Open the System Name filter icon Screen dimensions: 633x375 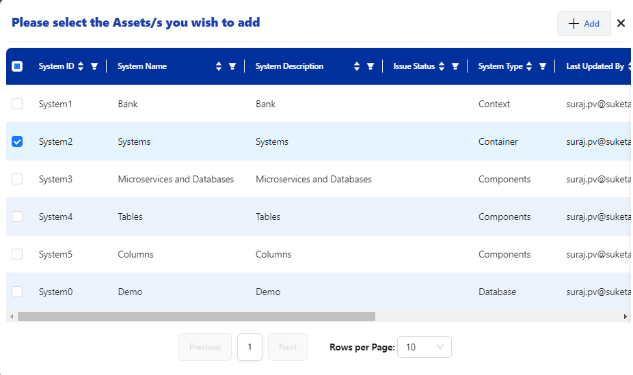[x=232, y=66]
